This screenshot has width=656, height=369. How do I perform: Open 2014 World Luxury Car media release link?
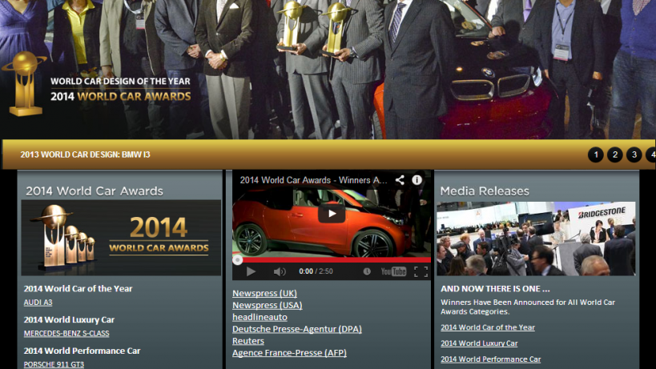tap(479, 343)
